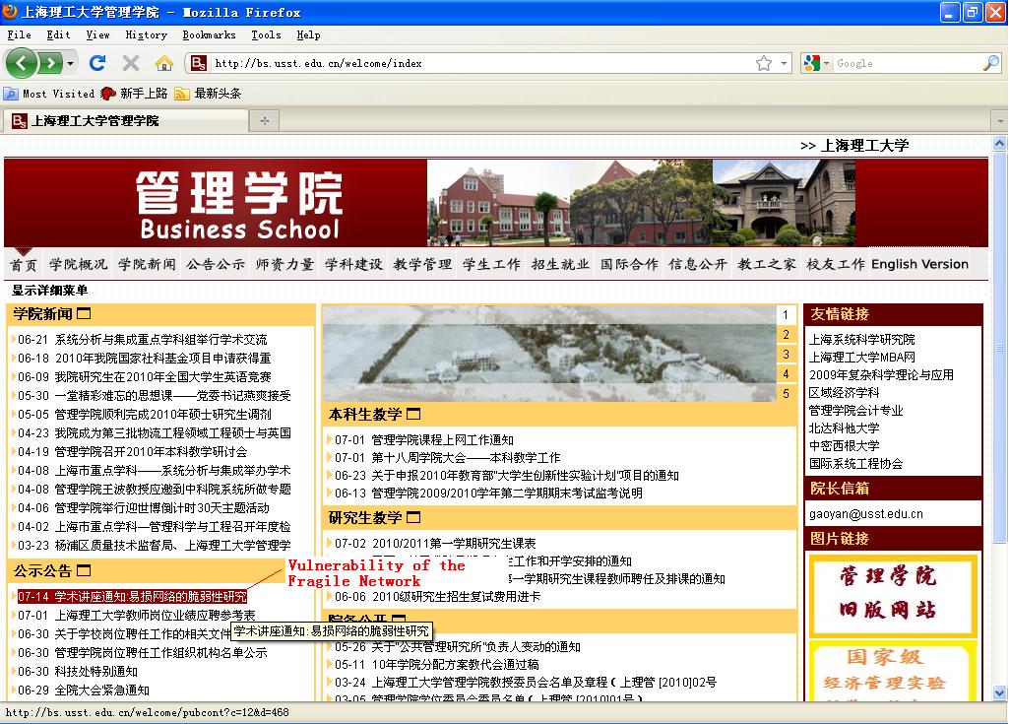Open the address bar URL history dropdown
Viewport: 1010px width, 724px height.
pyautogui.click(x=784, y=63)
